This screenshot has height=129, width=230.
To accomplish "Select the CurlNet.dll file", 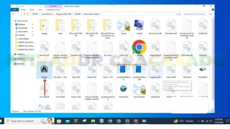I will click(203, 27).
